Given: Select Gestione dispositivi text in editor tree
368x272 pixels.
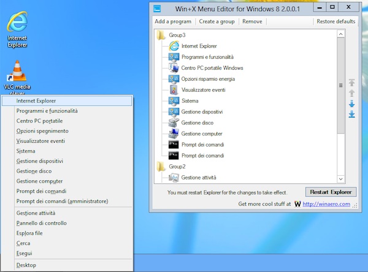Looking at the screenshot, I should 202,112.
